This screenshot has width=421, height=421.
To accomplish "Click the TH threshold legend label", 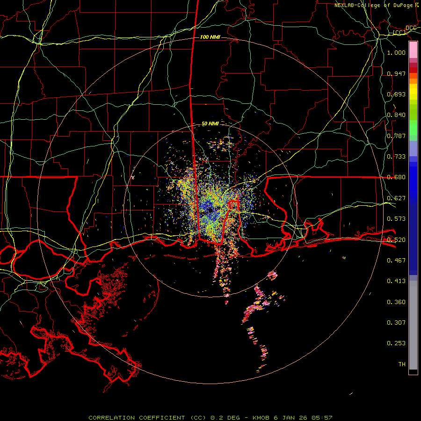I will click(402, 364).
